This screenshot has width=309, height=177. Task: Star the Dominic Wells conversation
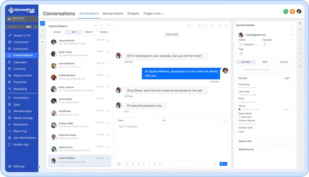point(108,123)
